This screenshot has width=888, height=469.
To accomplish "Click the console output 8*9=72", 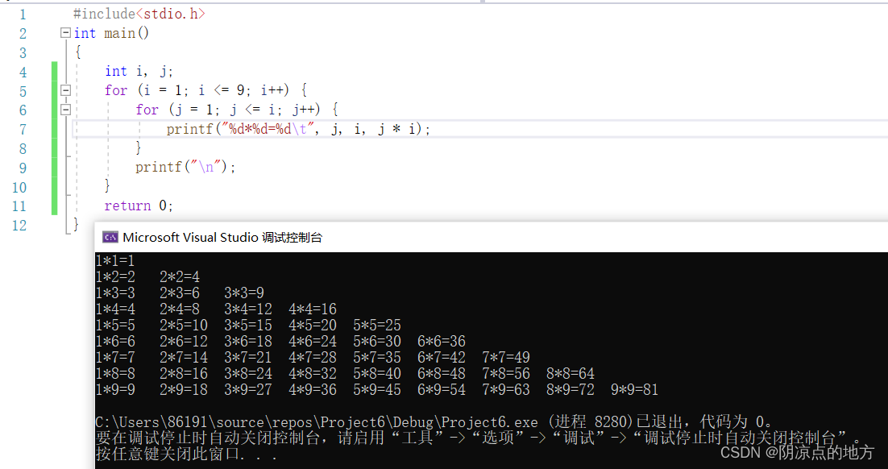I will coord(571,390).
